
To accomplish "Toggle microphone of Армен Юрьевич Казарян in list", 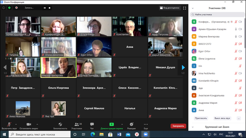I will 236,29.
